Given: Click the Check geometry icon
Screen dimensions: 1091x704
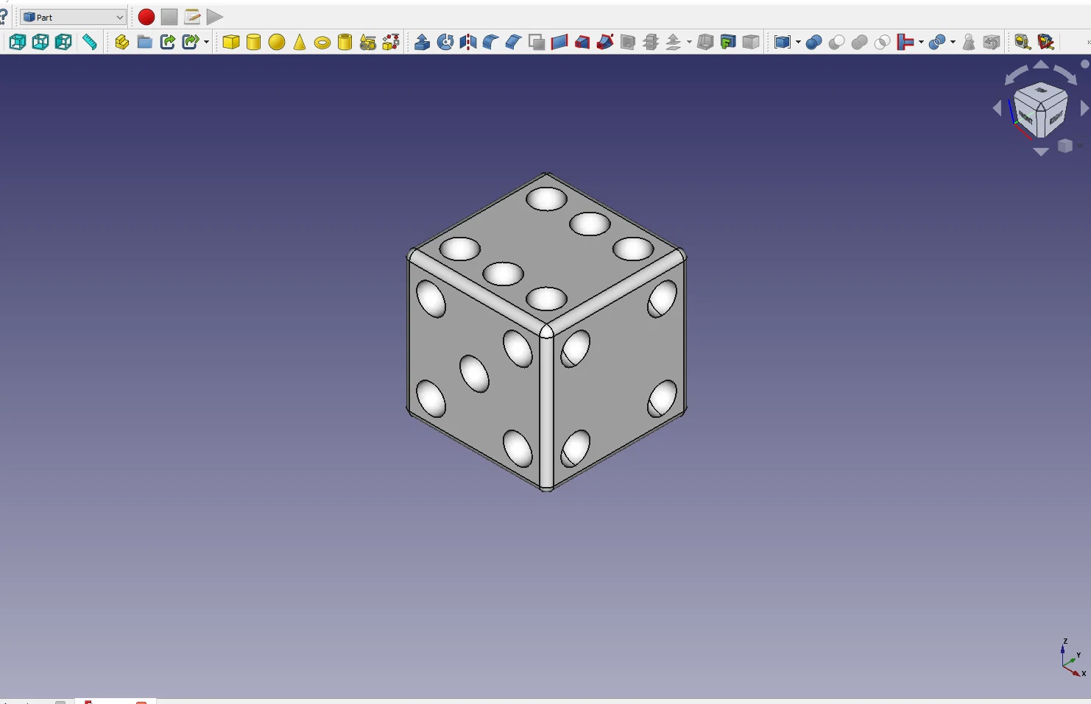Looking at the screenshot, I should tap(969, 42).
